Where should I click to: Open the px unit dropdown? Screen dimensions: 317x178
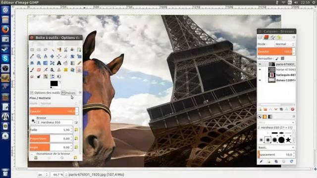click(43, 175)
